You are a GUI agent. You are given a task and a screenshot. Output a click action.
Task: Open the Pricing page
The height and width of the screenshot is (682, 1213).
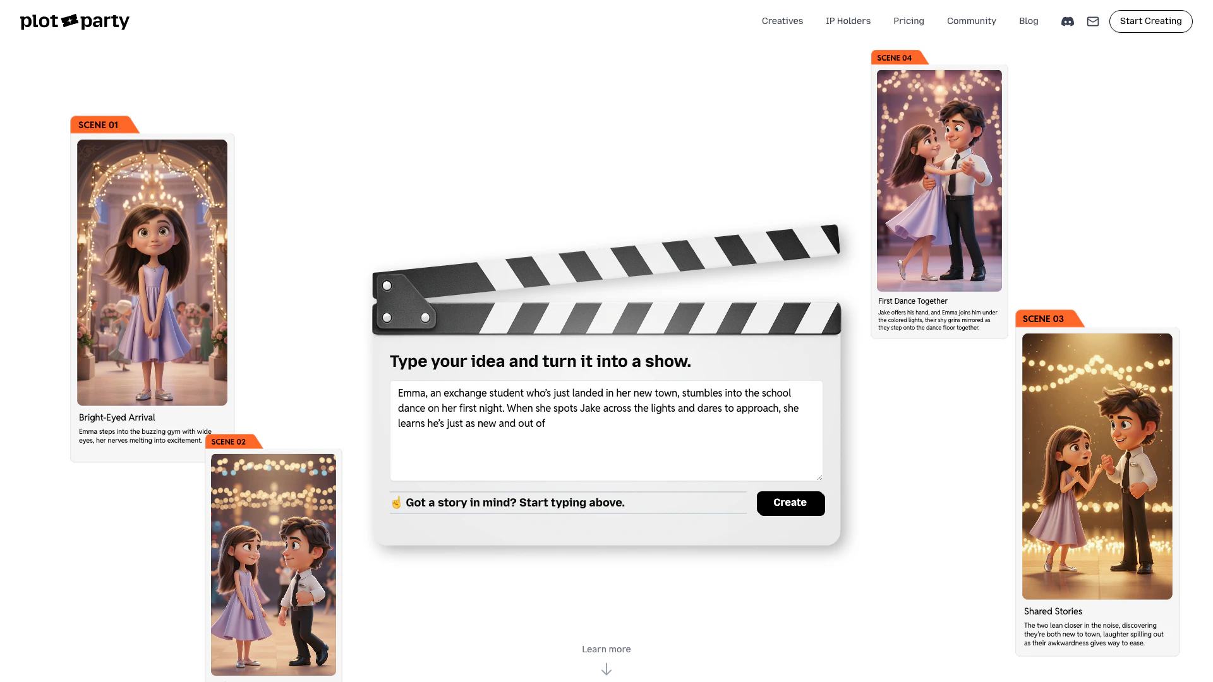[x=908, y=21]
